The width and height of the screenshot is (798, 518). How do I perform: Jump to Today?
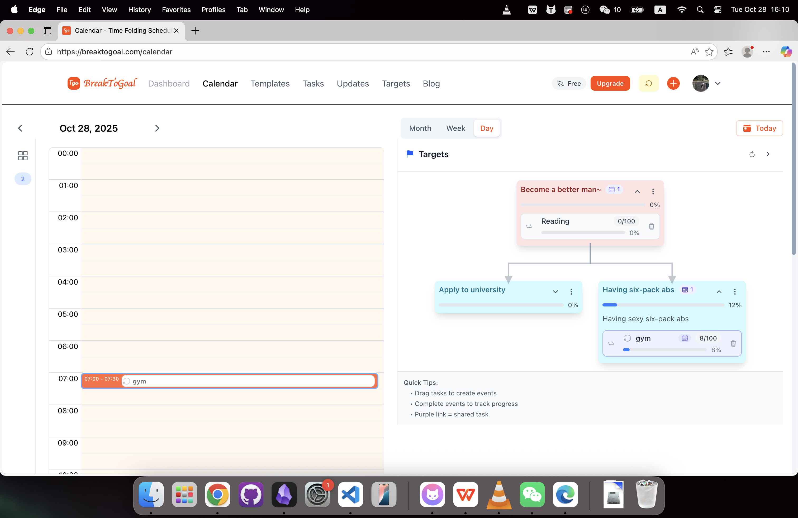point(759,128)
